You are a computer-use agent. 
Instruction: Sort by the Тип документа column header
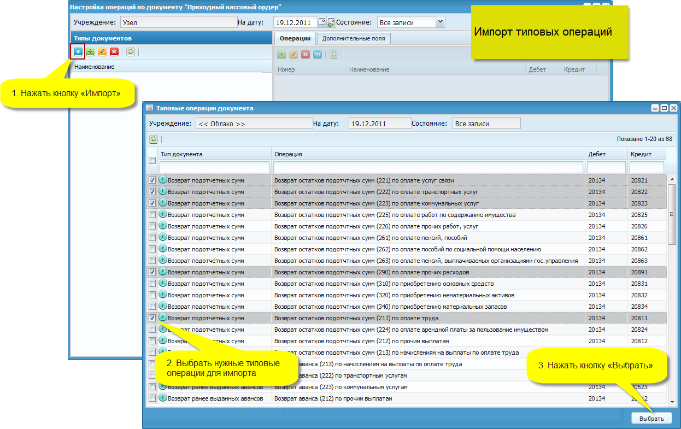point(214,154)
